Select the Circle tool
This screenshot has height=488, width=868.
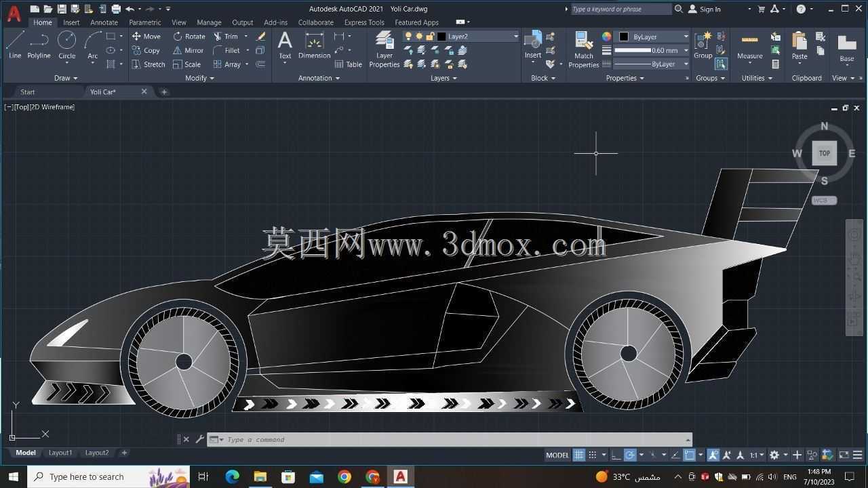point(66,45)
